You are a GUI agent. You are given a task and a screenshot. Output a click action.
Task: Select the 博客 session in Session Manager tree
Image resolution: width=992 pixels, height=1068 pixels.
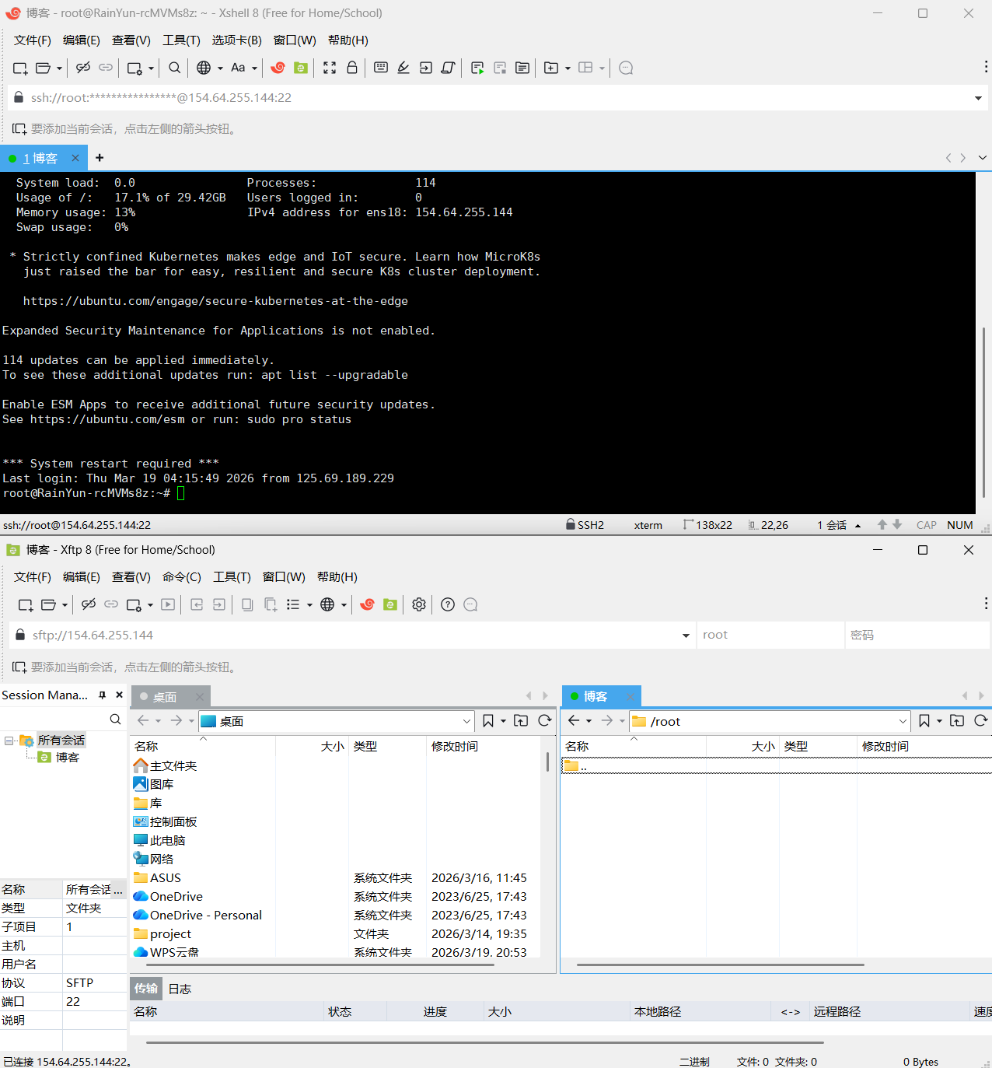[60, 758]
